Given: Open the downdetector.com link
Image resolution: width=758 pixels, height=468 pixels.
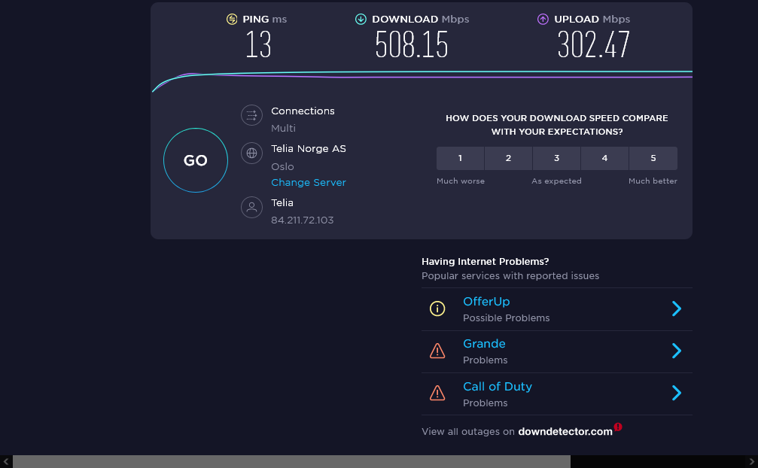Looking at the screenshot, I should pos(565,432).
